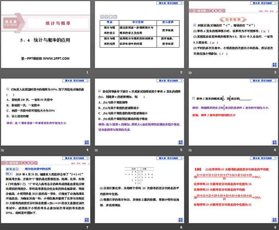Click blue index icon in slide 9's corner
This screenshot has height=230, width=279.
pyautogui.click(x=275, y=220)
